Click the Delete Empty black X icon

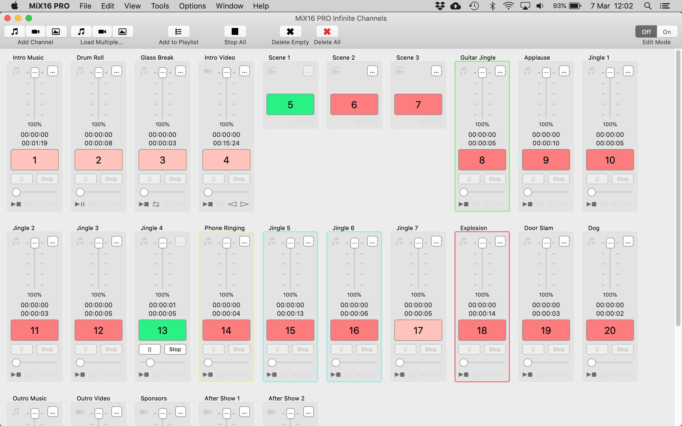pyautogui.click(x=290, y=32)
